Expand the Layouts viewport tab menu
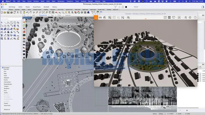The image size is (205, 115). [x=68, y=15]
